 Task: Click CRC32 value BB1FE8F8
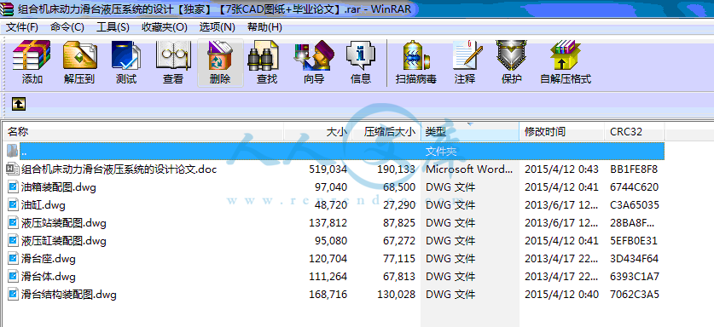coord(634,169)
